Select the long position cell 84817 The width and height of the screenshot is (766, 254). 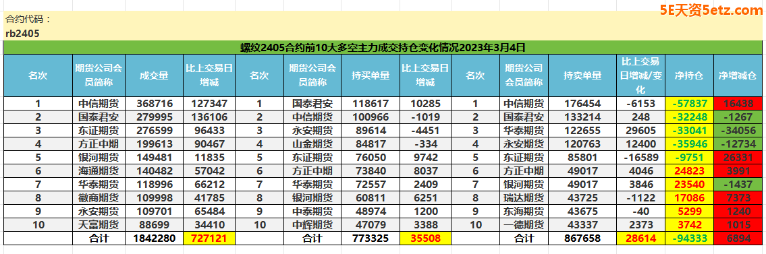tap(371, 144)
